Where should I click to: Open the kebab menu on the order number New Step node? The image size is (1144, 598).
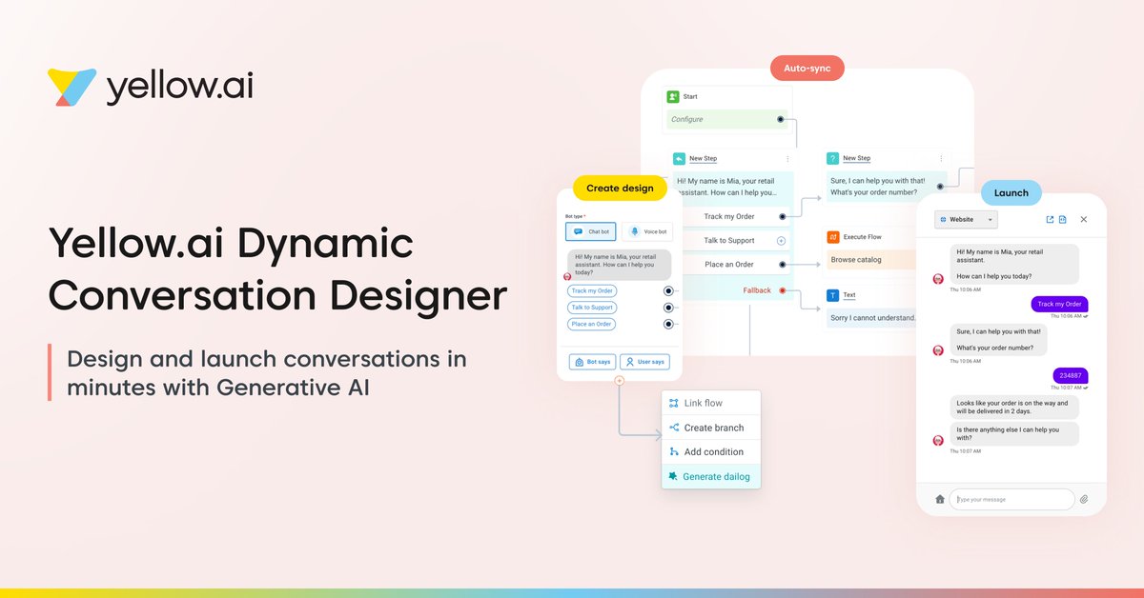point(941,158)
